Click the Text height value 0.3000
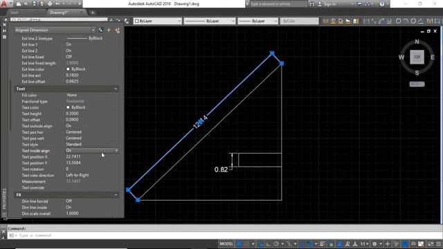443x249 pixels. [72, 113]
